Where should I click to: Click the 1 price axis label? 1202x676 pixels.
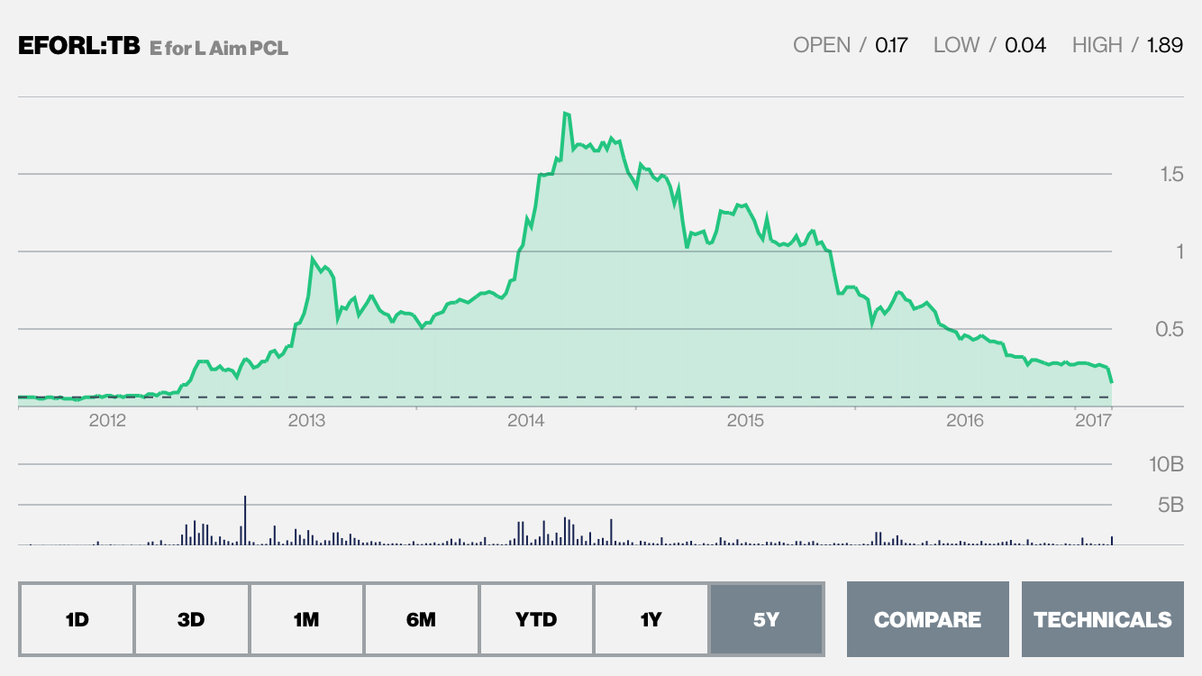[x=1179, y=251]
